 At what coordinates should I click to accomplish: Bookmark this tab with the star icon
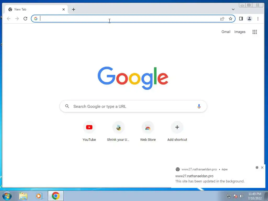pos(231,19)
